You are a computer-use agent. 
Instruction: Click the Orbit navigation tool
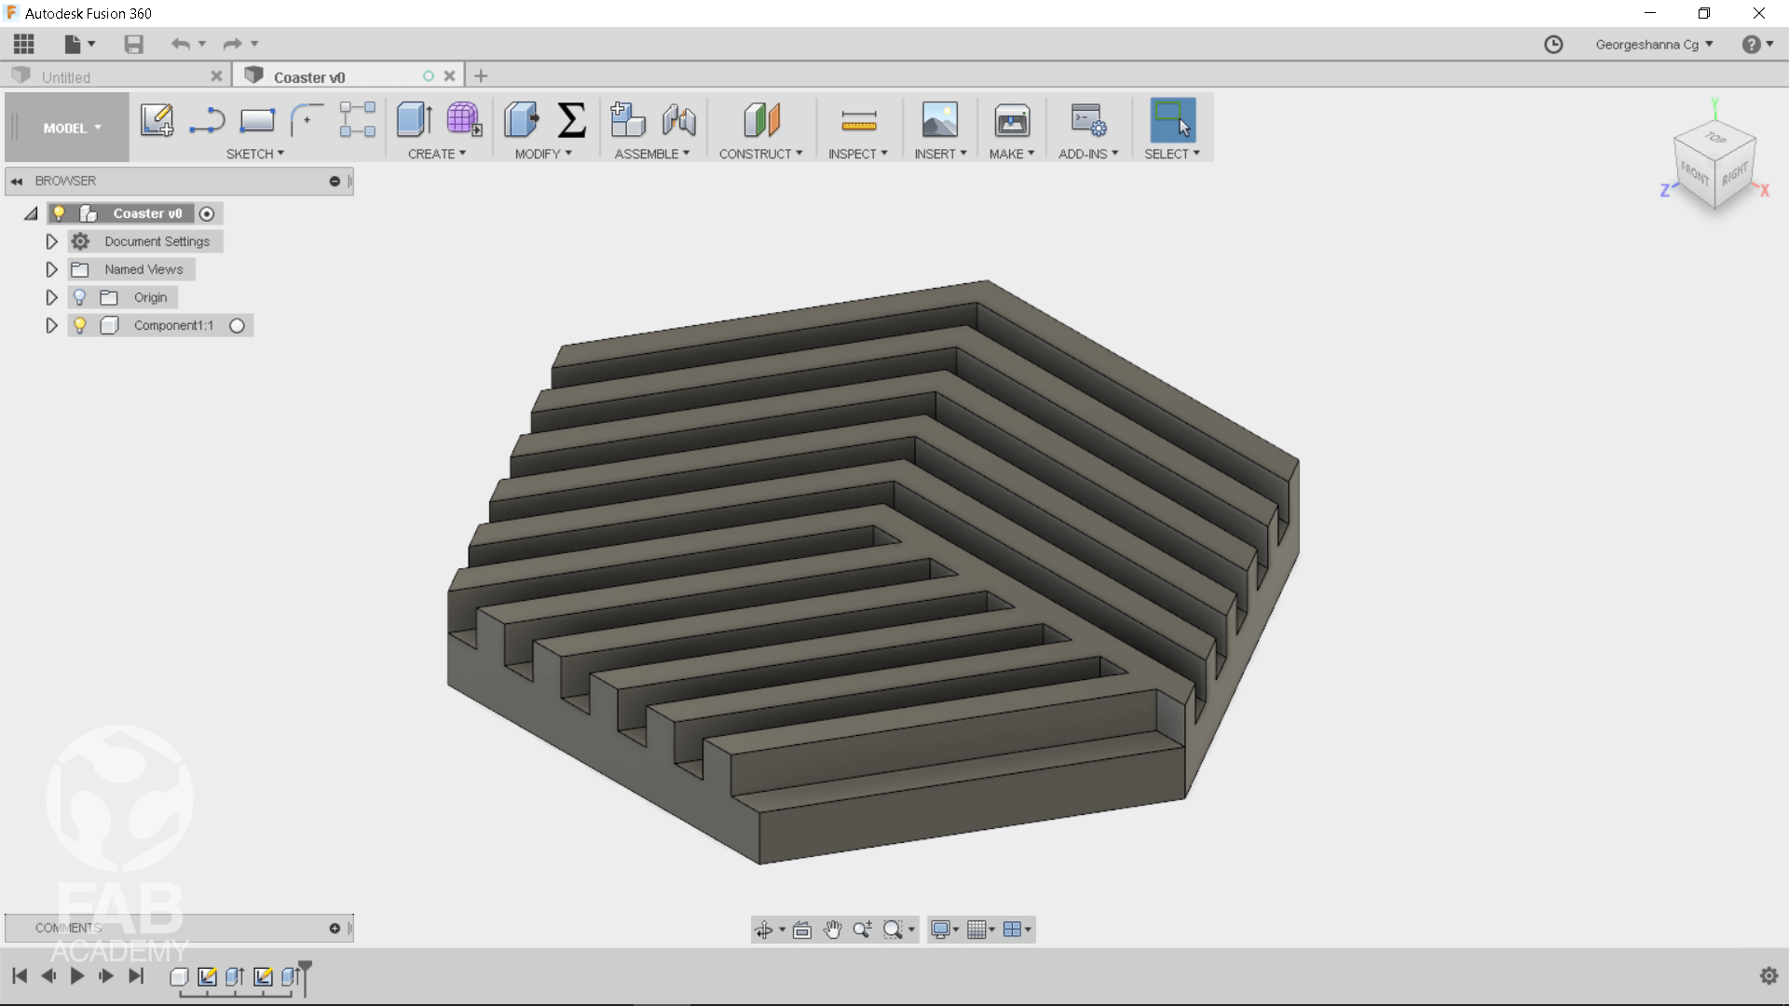click(x=763, y=930)
